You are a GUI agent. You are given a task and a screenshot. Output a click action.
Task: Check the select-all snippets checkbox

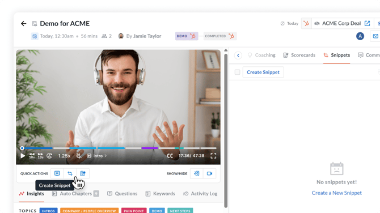(237, 72)
